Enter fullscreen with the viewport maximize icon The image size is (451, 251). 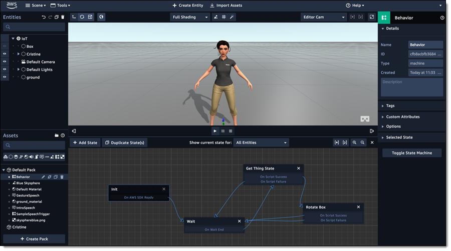371,17
